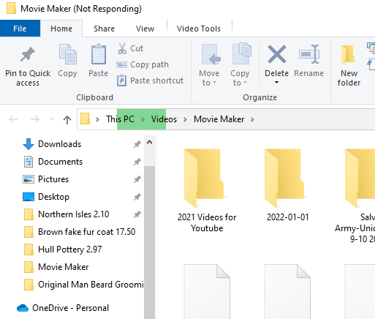The width and height of the screenshot is (375, 319).
Task: Click the title bar folder icon
Action: (11, 8)
